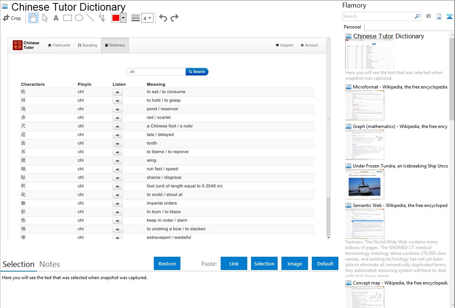This screenshot has width=455, height=308.
Task: Click the 'foot (unit of length equal to 0.3048 m)' meaning
Action: pos(185,186)
